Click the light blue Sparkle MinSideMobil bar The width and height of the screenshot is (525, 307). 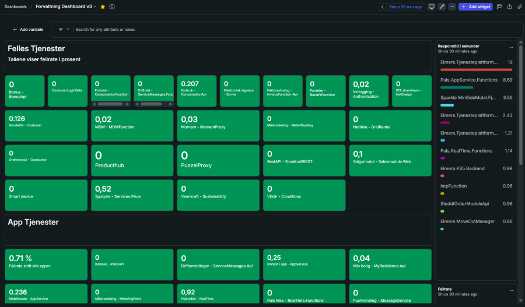(447, 105)
